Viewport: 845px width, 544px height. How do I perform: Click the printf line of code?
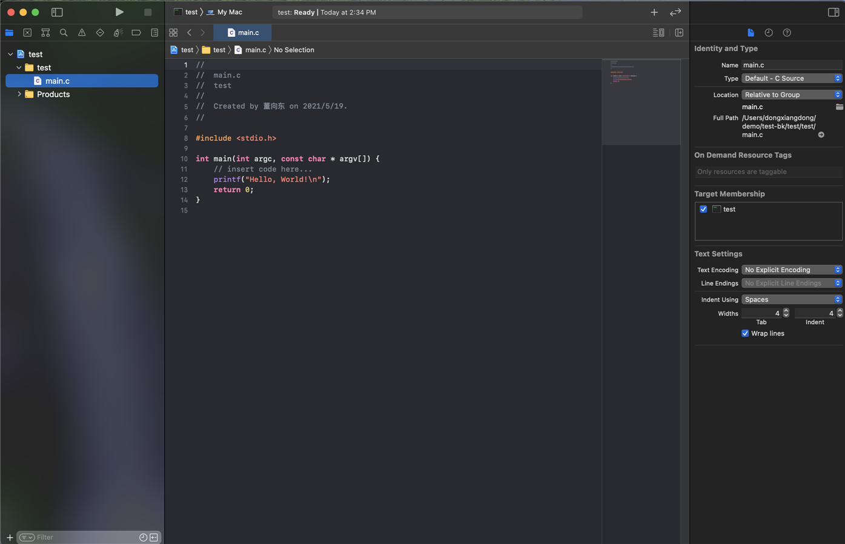pyautogui.click(x=271, y=180)
